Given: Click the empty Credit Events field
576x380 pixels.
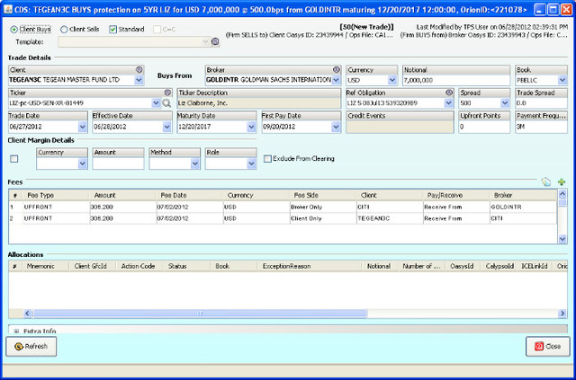Looking at the screenshot, I should [400, 127].
